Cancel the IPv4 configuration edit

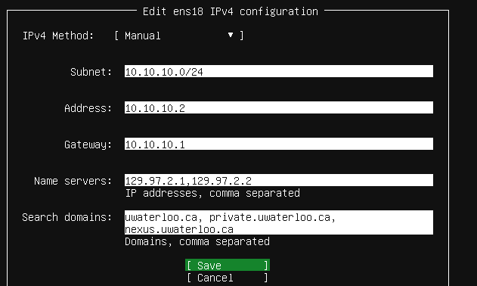click(x=228, y=278)
